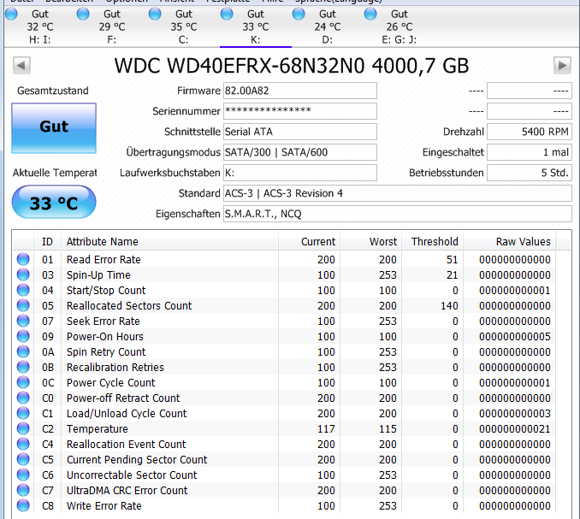Click threshold value 140 in Reallocated Sectors row
The image size is (580, 519).
tap(449, 306)
